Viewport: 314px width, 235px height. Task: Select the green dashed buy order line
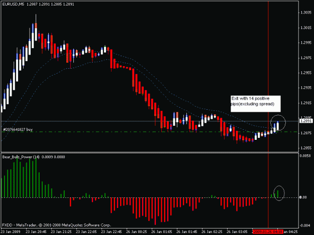150,132
